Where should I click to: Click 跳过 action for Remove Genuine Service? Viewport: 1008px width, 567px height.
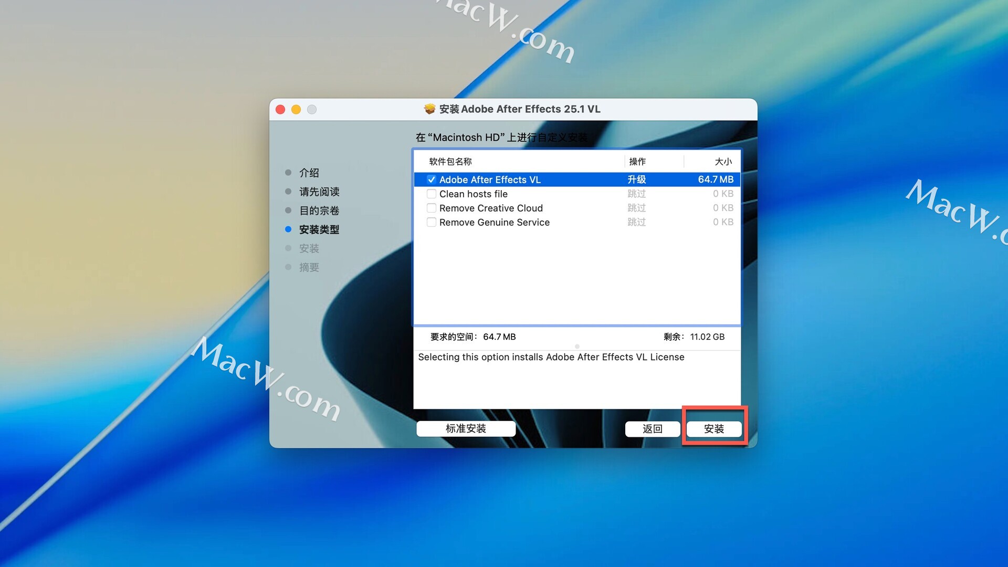coord(637,222)
